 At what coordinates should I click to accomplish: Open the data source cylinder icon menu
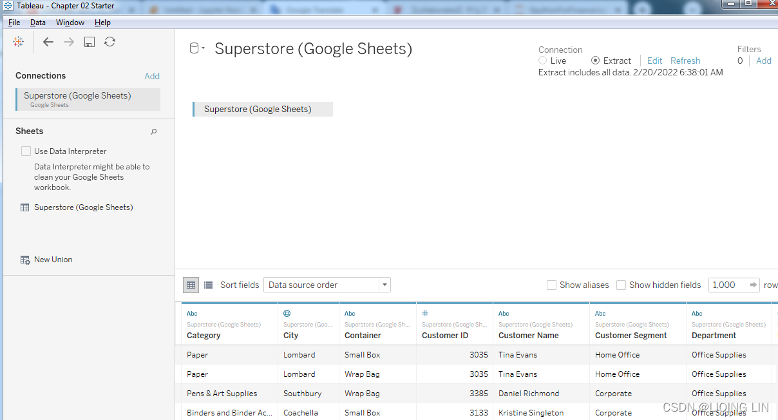[196, 48]
